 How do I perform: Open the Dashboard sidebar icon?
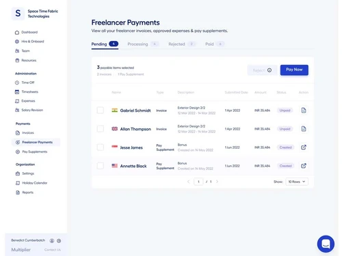click(x=17, y=32)
